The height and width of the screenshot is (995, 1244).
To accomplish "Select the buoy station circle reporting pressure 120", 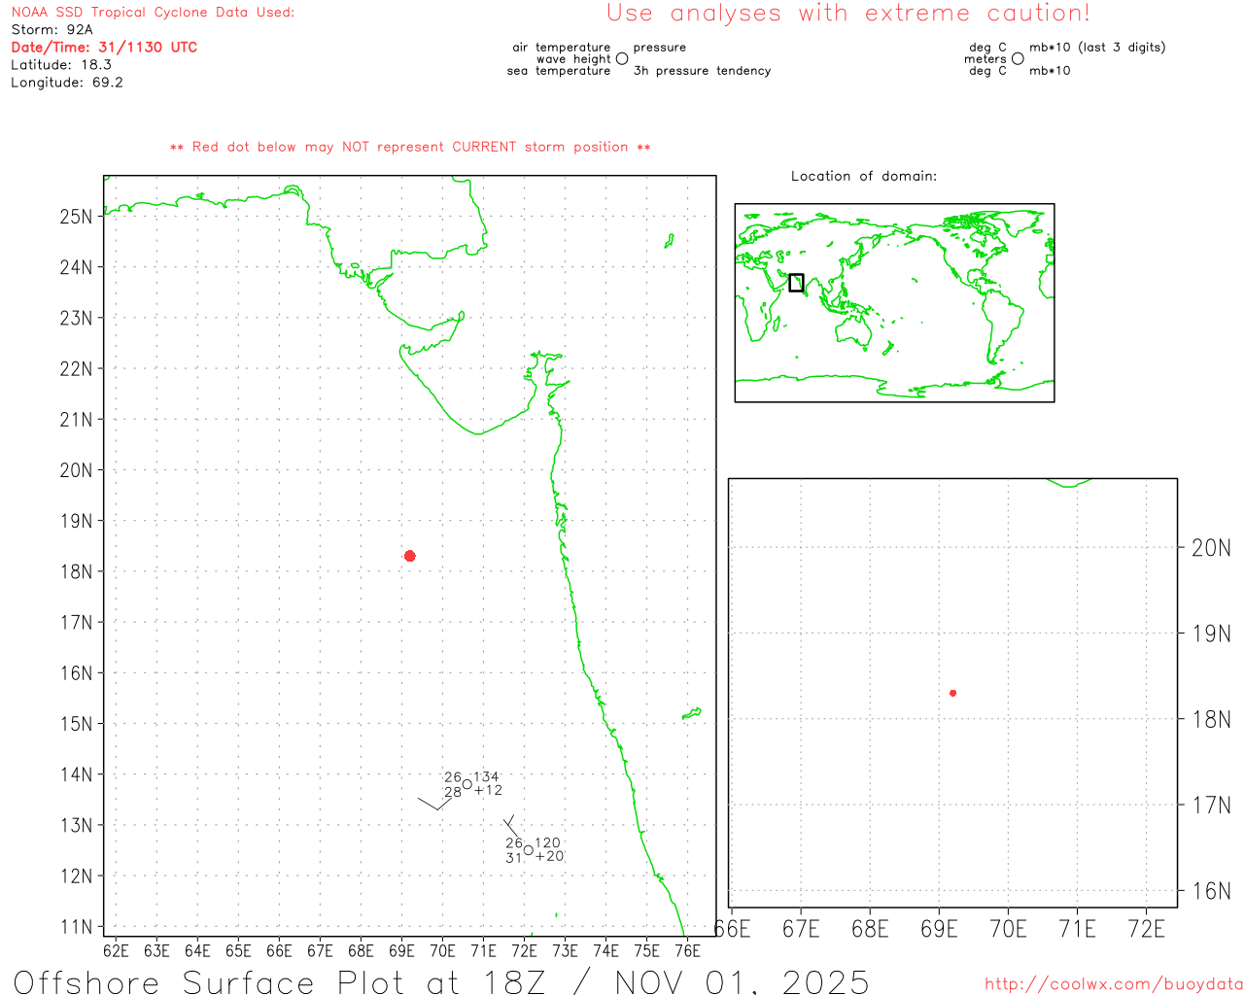I will point(529,850).
